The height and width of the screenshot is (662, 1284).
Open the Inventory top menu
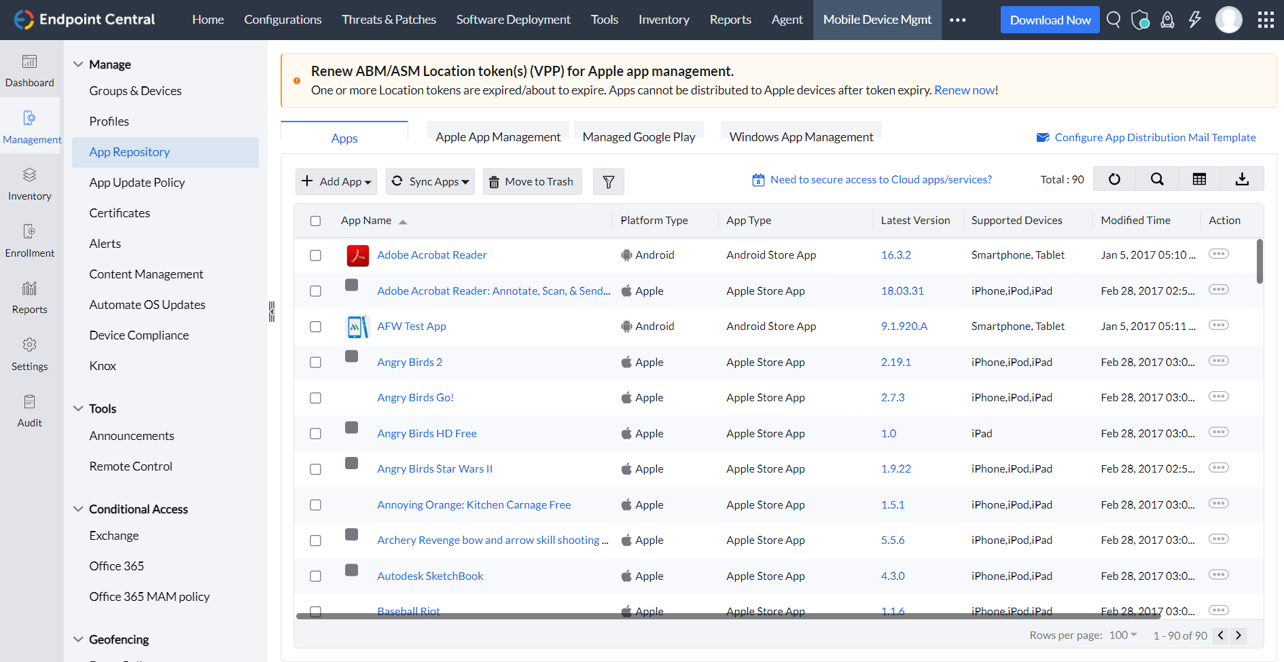[x=663, y=20]
